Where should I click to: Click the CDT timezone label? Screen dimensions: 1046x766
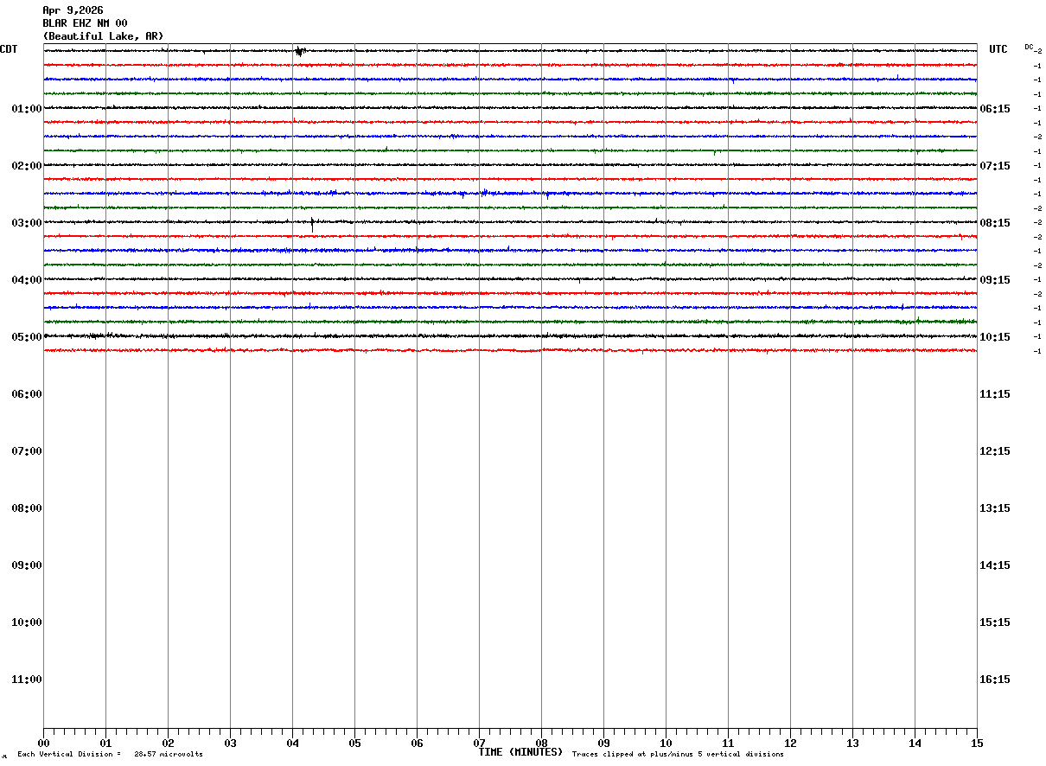pos(9,49)
